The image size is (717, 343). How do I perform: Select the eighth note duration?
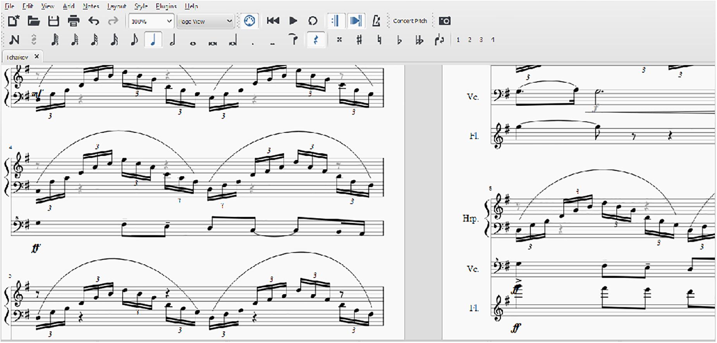point(134,40)
